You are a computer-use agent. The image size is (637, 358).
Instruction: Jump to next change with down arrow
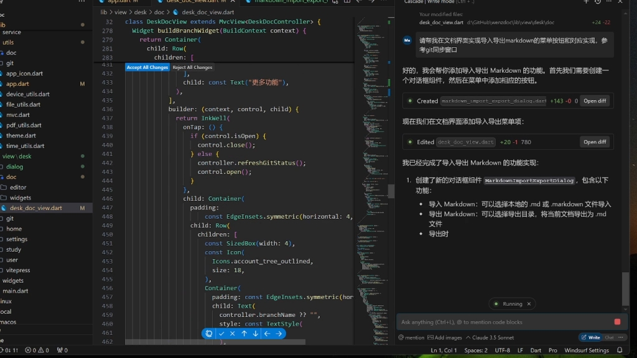click(255, 334)
